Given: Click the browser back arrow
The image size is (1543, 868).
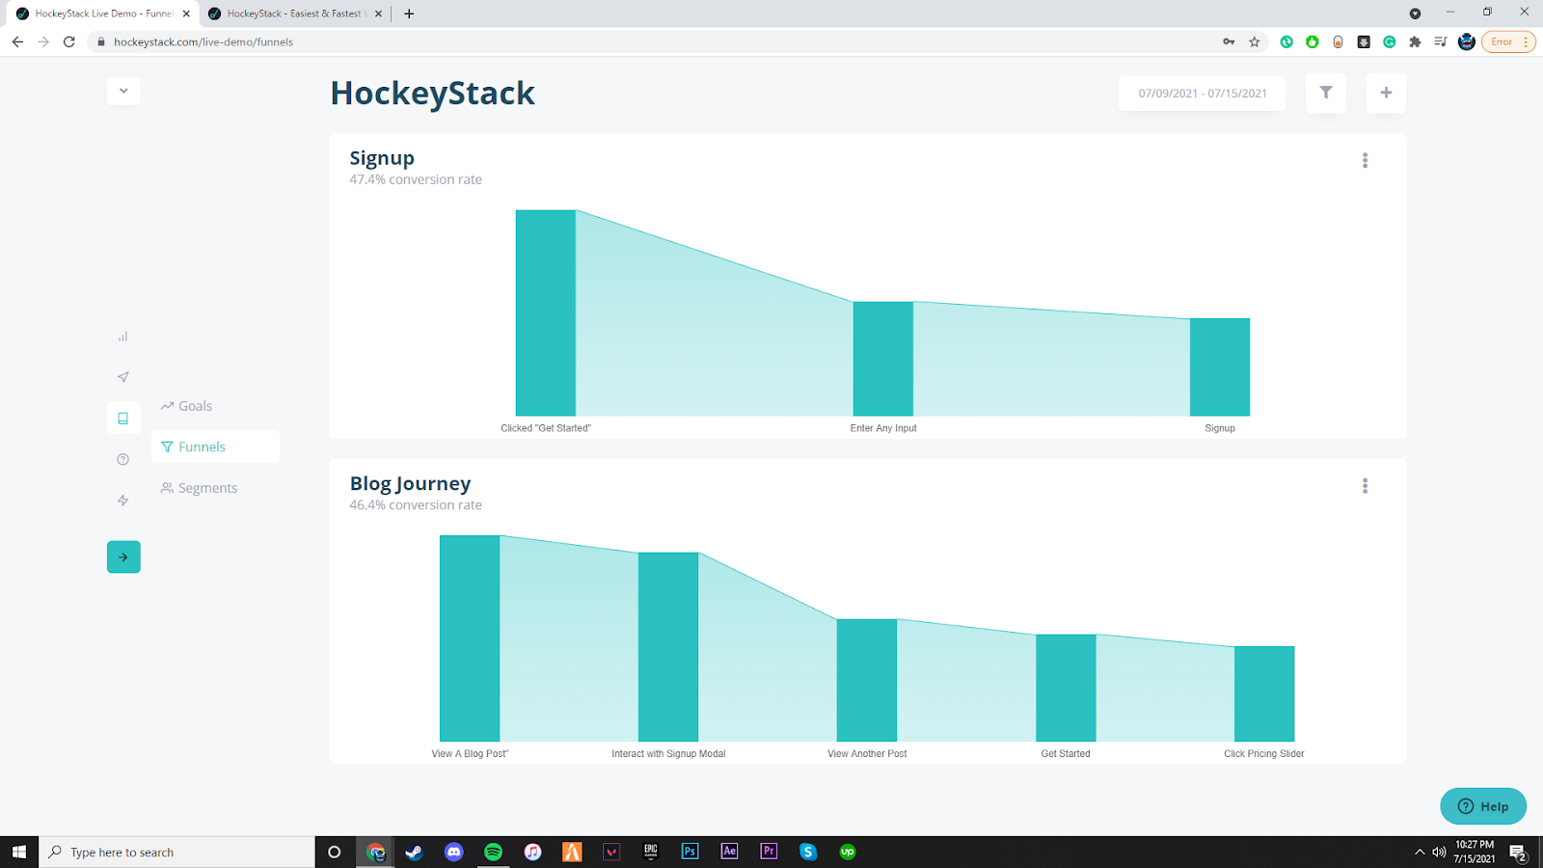Looking at the screenshot, I should click(17, 41).
